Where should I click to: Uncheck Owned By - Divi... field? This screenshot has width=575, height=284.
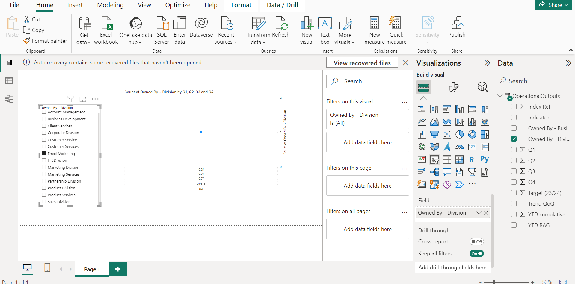(x=514, y=139)
